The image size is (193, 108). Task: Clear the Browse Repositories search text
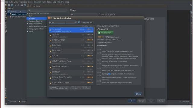(x=75, y=22)
